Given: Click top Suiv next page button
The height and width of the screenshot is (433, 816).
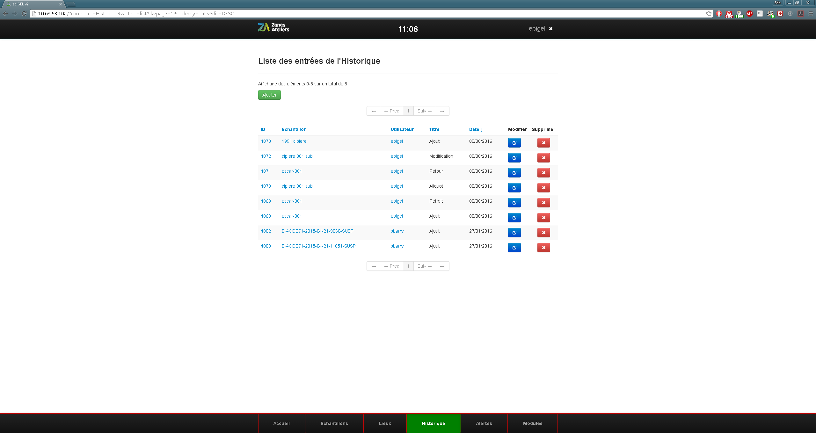Looking at the screenshot, I should coord(424,111).
